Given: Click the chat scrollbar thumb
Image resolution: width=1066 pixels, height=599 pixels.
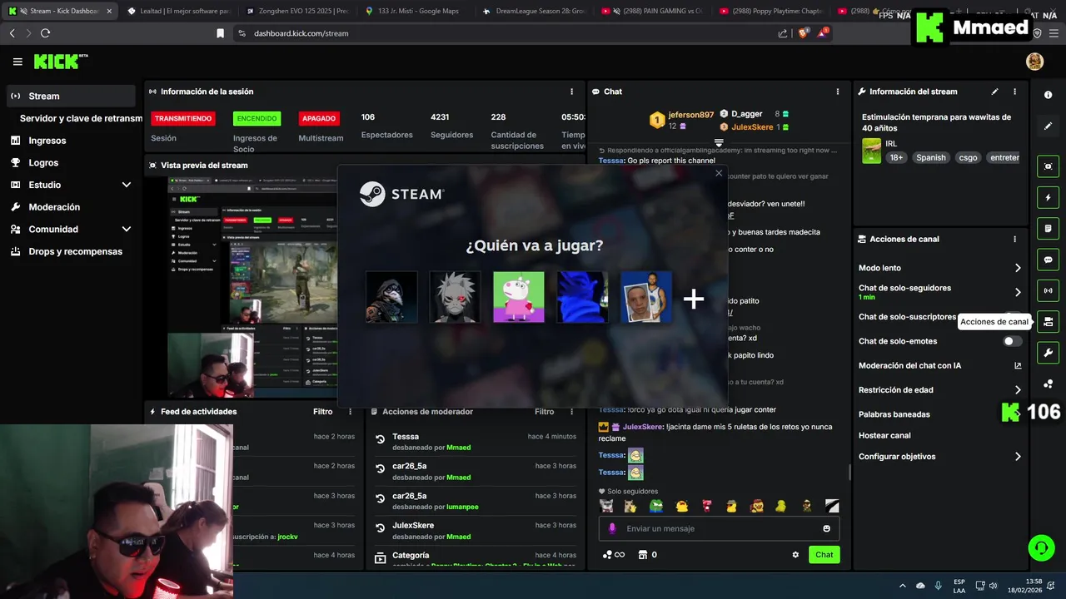Looking at the screenshot, I should pos(849,472).
